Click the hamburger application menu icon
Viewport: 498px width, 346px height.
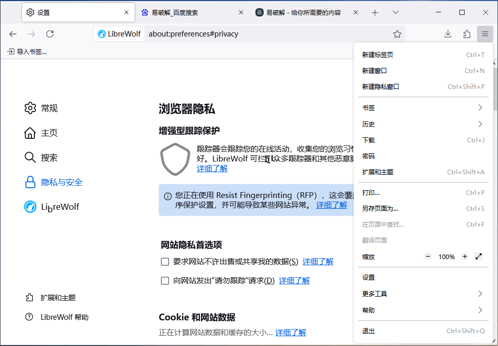tap(485, 34)
